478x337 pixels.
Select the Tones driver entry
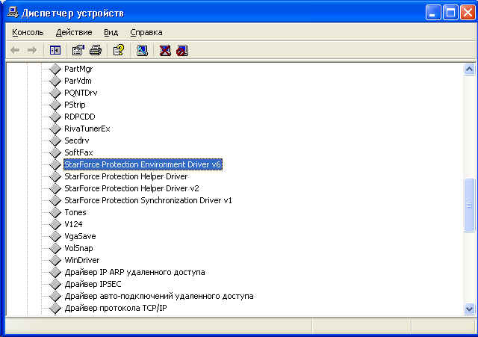[75, 212]
